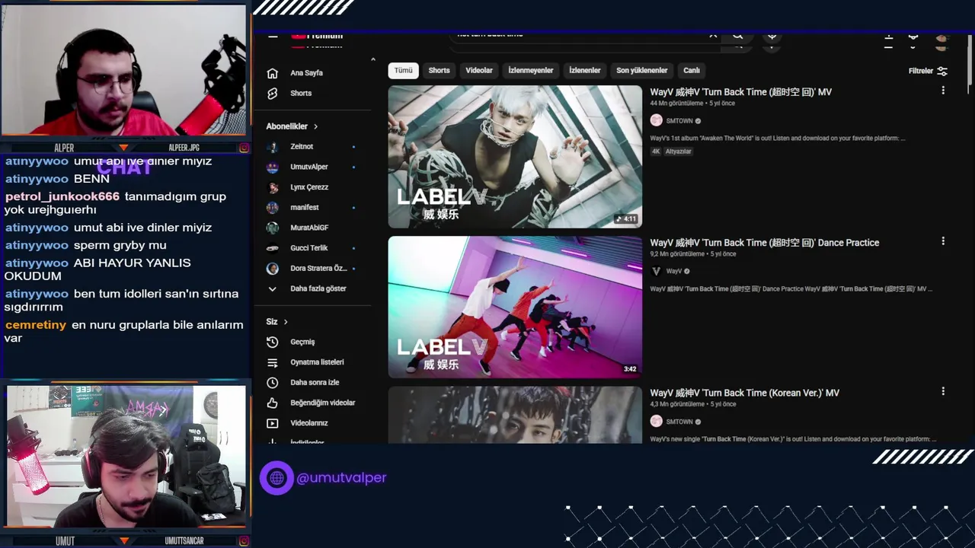Click the Altyazılar badge under first result

tap(679, 151)
